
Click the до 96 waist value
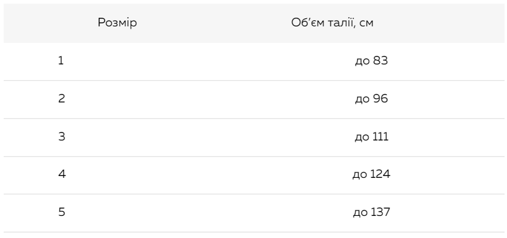point(371,99)
